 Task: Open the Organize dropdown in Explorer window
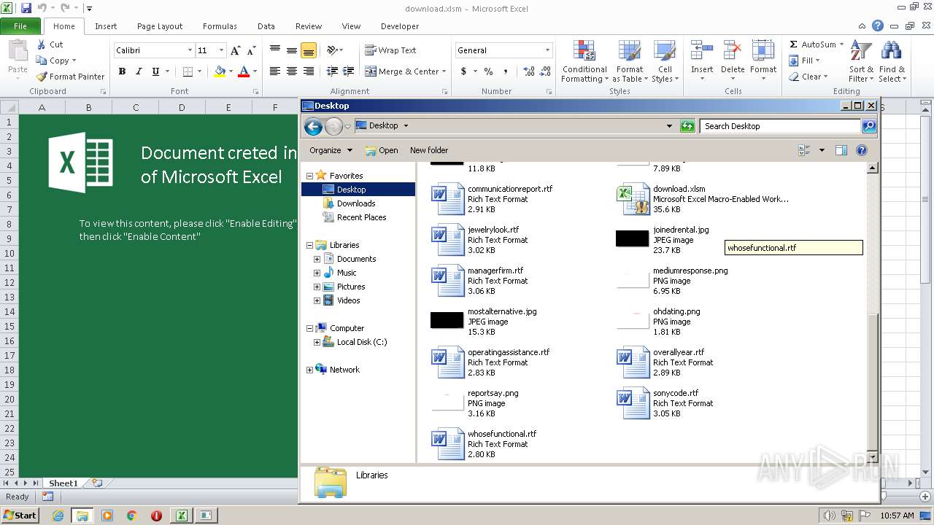(x=331, y=150)
